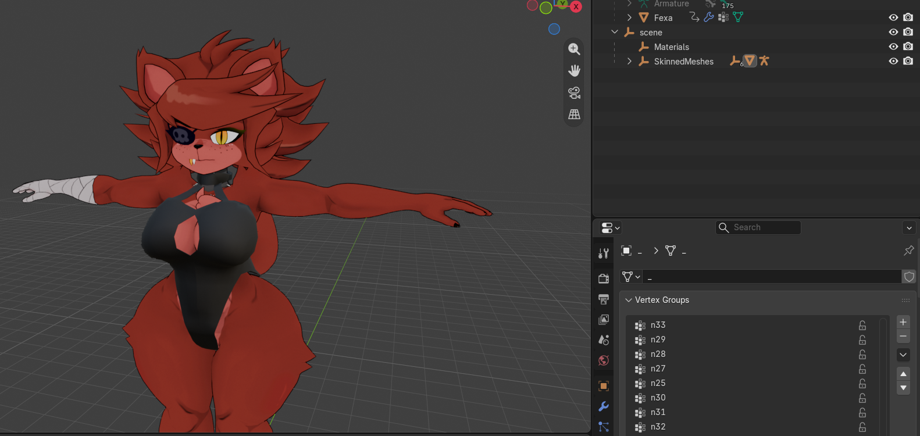Screen dimensions: 920x436
Task: Click the zoom magnifier in the viewport
Action: click(x=574, y=49)
